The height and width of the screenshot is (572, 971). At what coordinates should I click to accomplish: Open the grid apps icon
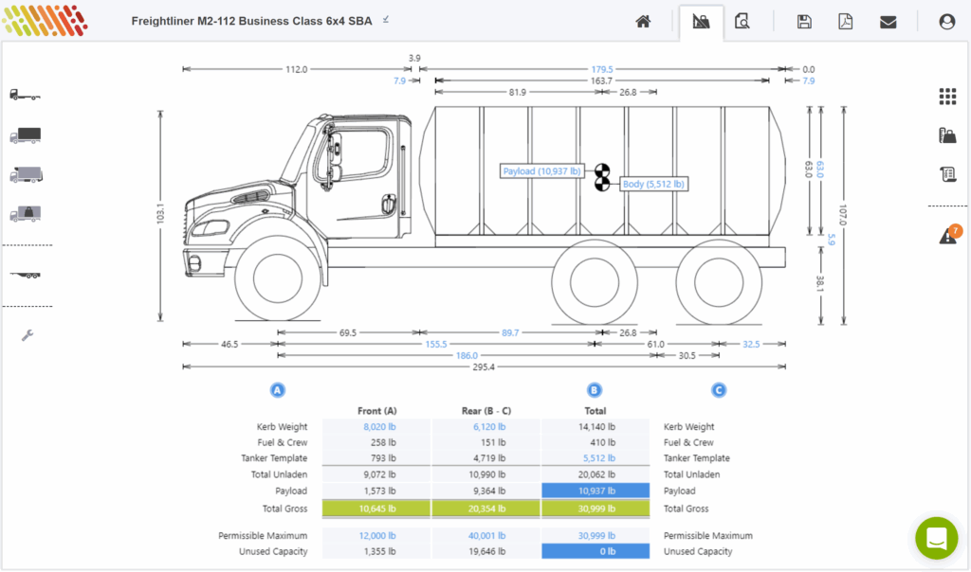(947, 96)
